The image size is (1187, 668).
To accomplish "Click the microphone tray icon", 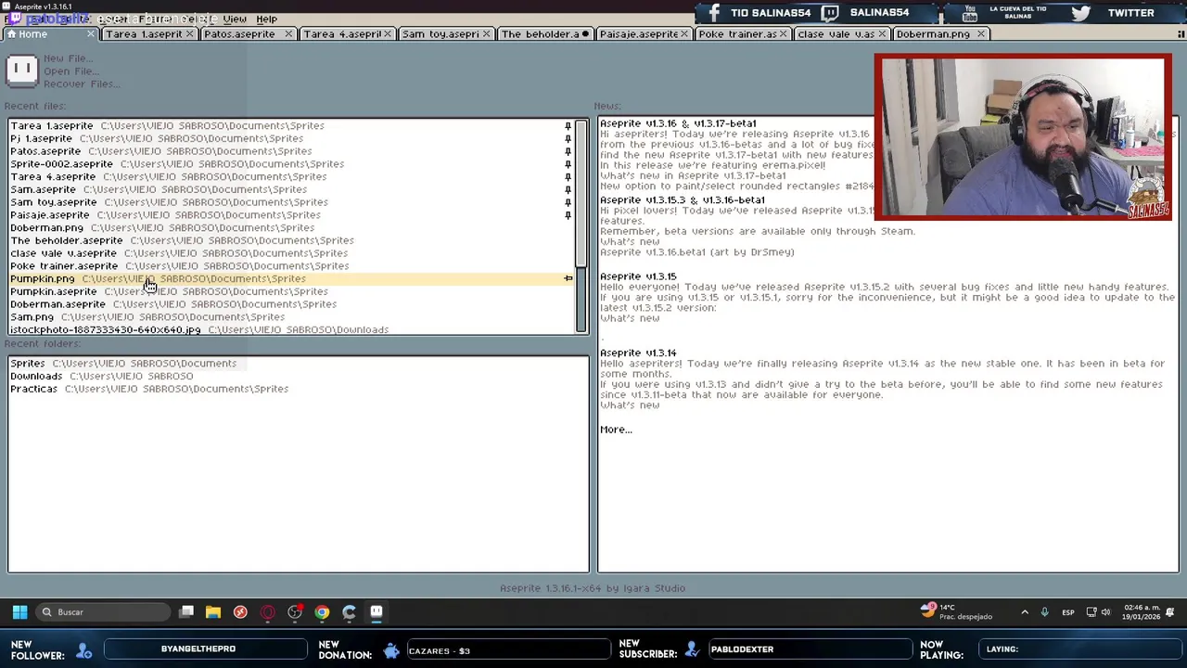I will pos(1044,612).
